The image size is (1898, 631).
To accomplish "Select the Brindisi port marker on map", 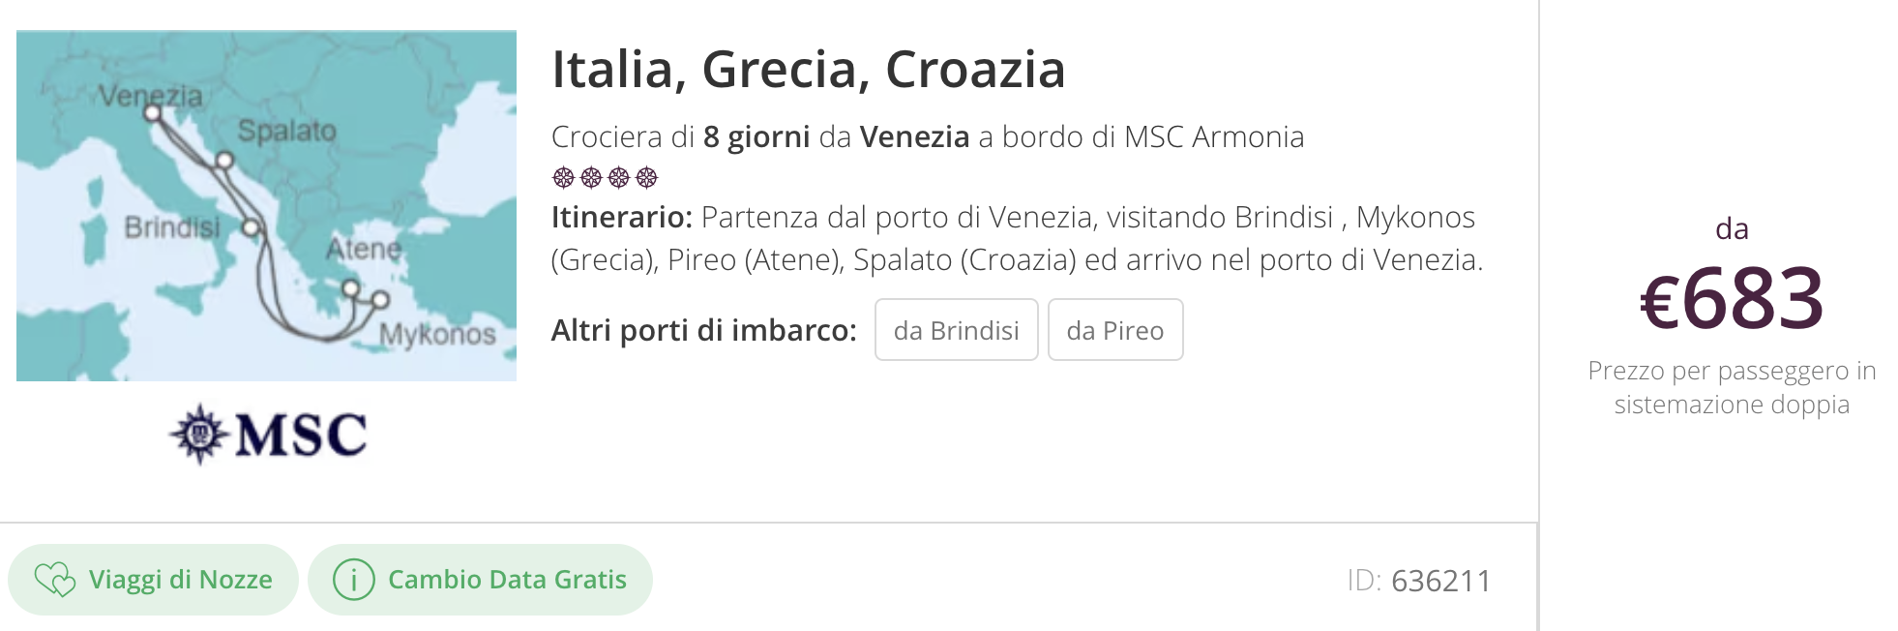I will [252, 227].
